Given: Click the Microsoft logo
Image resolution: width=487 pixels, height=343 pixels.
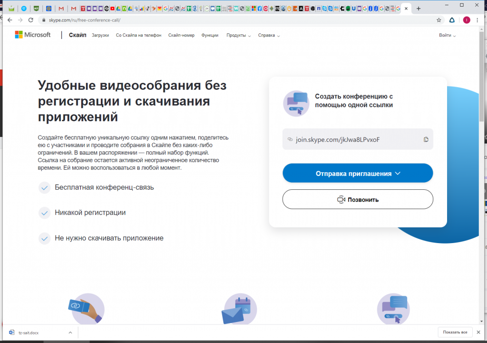Looking at the screenshot, I should 33,35.
